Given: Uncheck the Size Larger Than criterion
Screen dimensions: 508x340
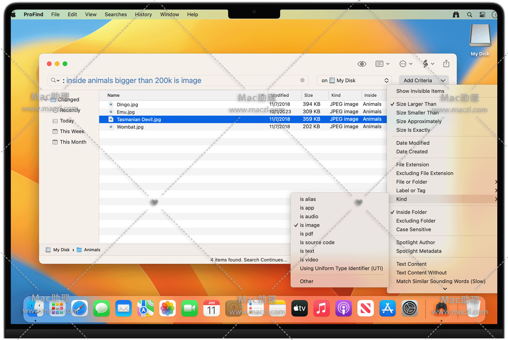Looking at the screenshot, I should pos(416,104).
